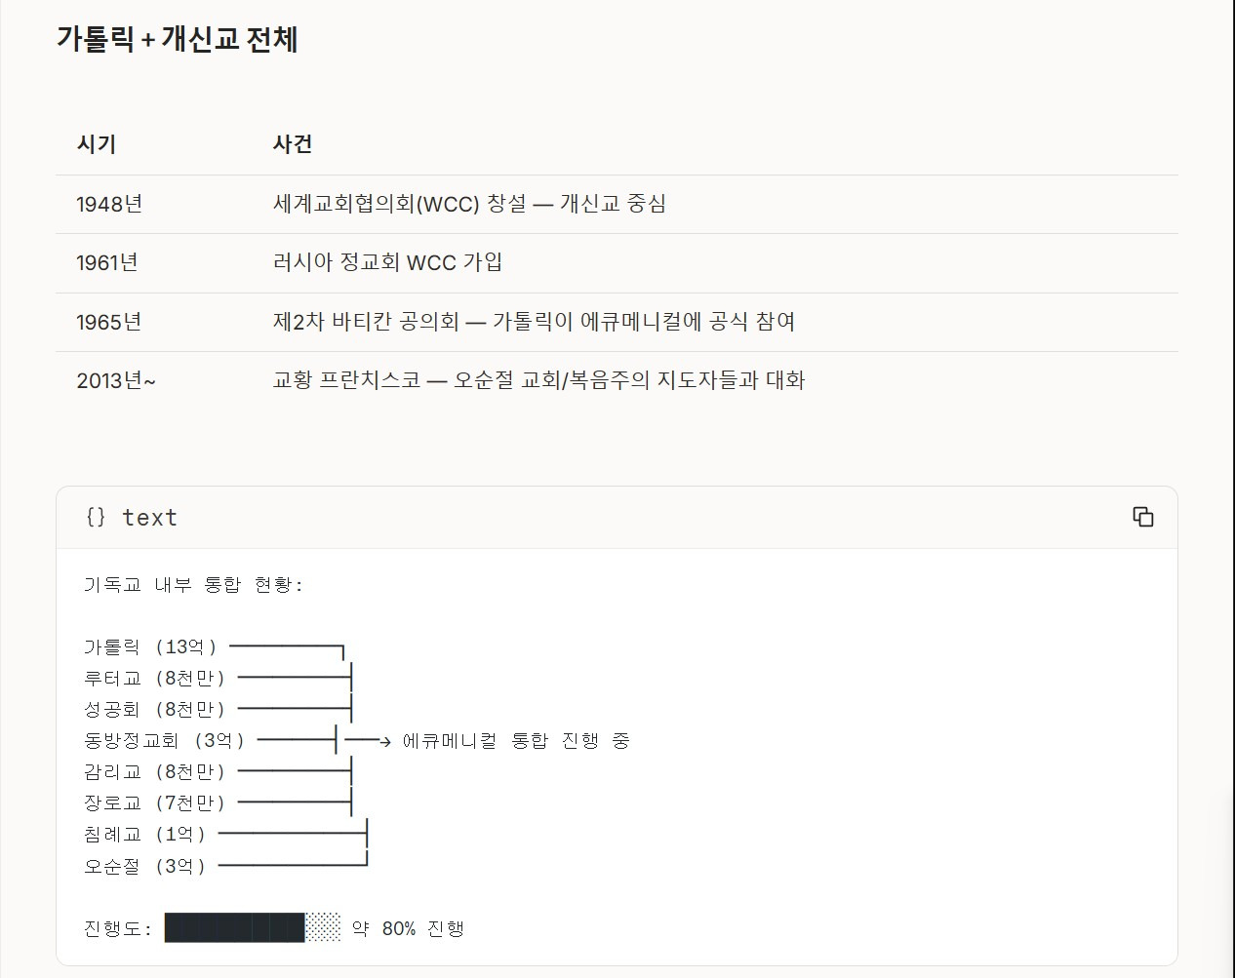Screen dimensions: 1235x978
Task: Click the 기독교 내부 통합 현황 line
Action: (x=193, y=585)
